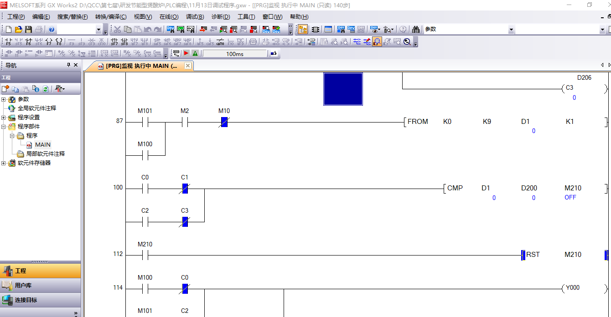
Task: Expand the 参数 tree node
Action: (4, 99)
